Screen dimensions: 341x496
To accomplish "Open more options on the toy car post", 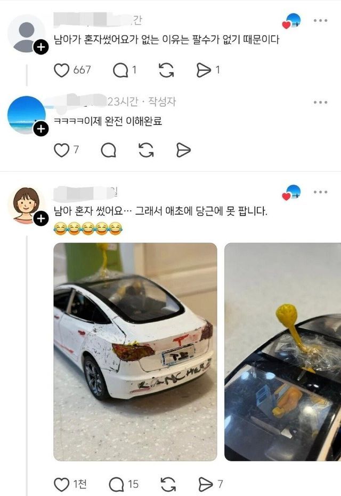I will pos(320,192).
